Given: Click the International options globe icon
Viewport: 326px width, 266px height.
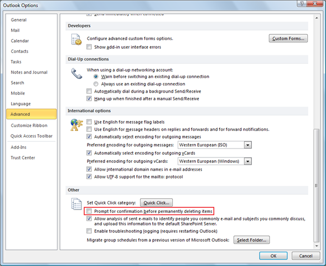Looking at the screenshot, I should tap(76, 125).
